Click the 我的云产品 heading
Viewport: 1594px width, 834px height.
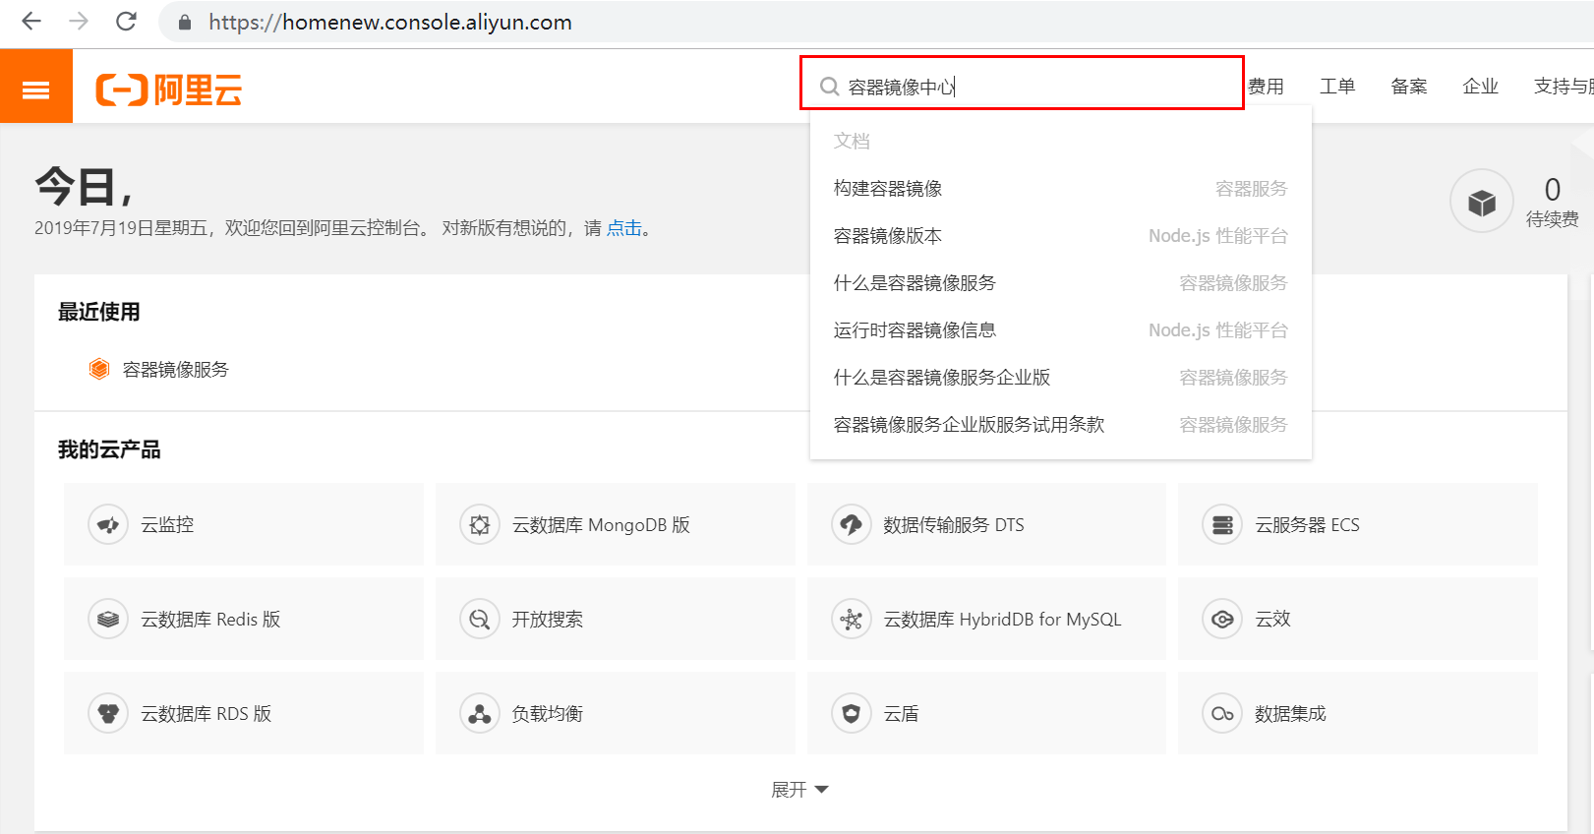109,449
